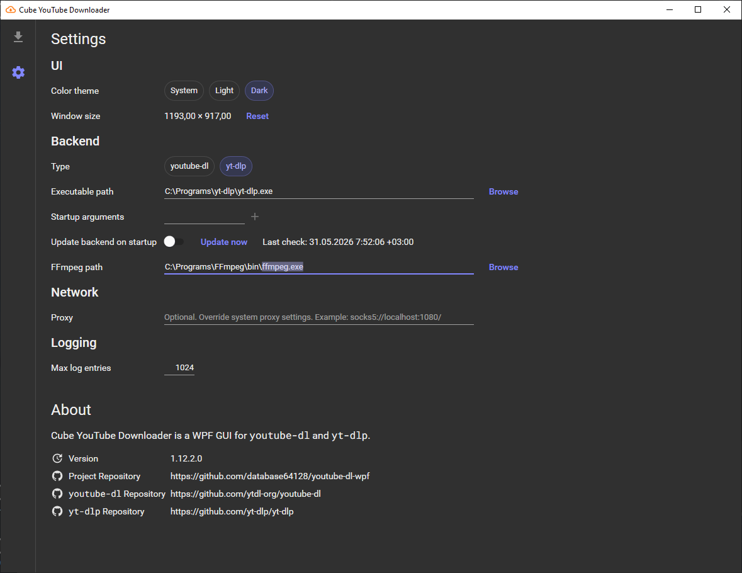
Task: Click the Backend section heading
Action: (76, 141)
